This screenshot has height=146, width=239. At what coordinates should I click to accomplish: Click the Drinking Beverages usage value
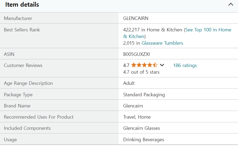tap(144, 140)
